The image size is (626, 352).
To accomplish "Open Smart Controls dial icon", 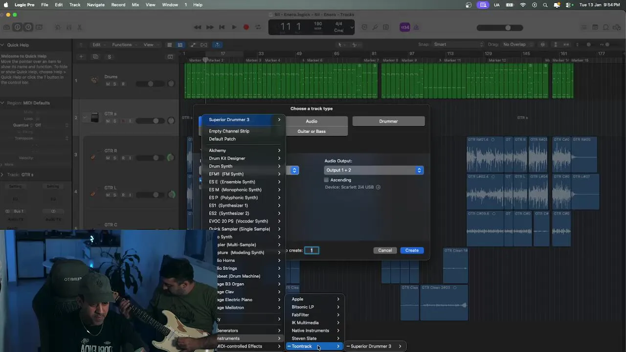I will pyautogui.click(x=58, y=27).
